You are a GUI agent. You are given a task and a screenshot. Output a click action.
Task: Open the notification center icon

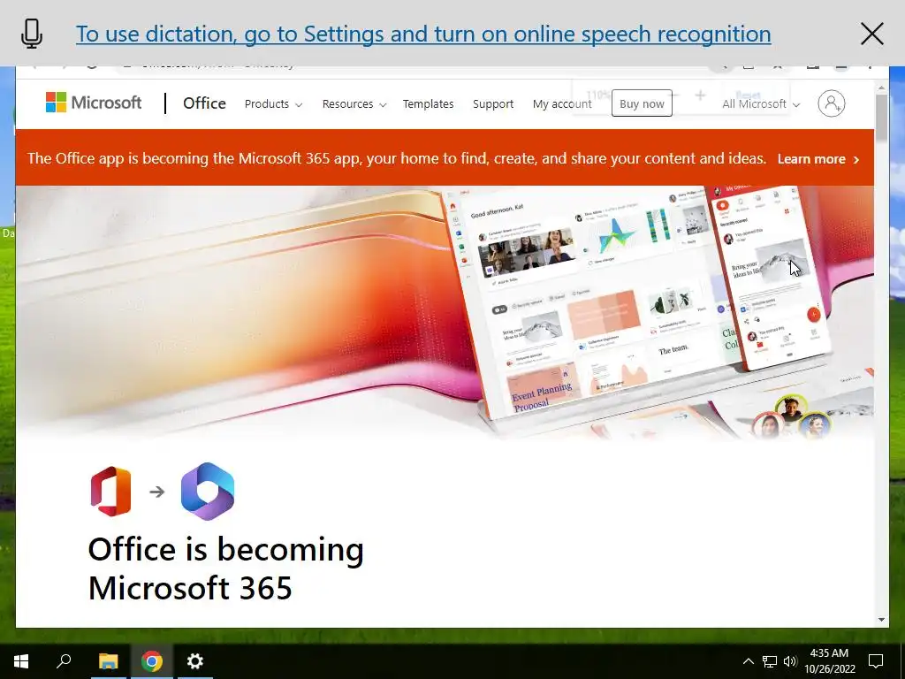[876, 661]
